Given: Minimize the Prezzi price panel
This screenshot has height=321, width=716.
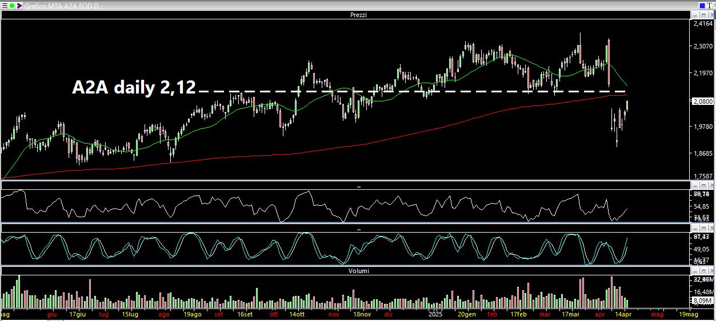Looking at the screenshot, I should pos(695,15).
